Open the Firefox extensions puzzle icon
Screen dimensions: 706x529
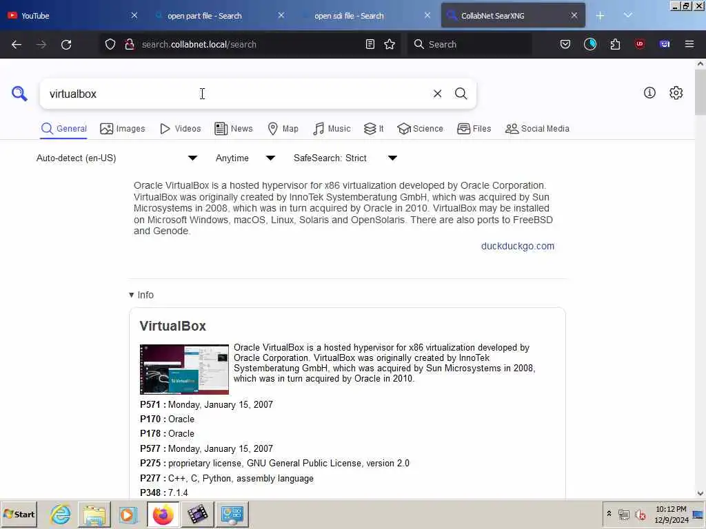tap(615, 44)
